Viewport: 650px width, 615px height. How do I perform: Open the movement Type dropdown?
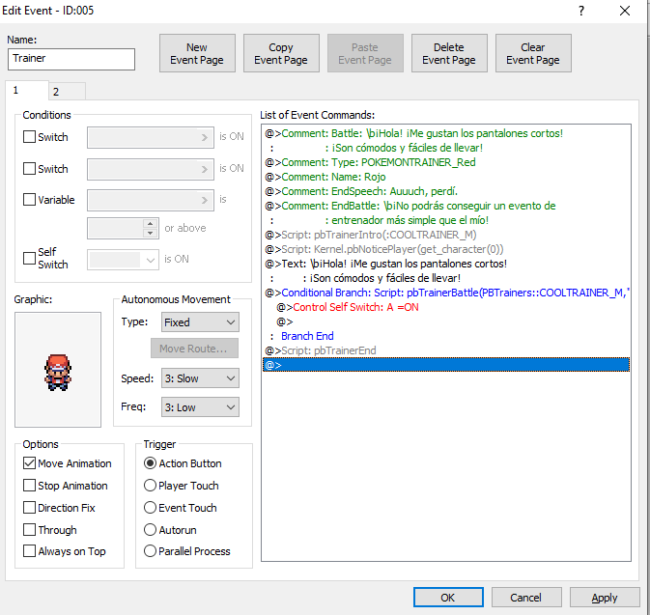tap(199, 322)
